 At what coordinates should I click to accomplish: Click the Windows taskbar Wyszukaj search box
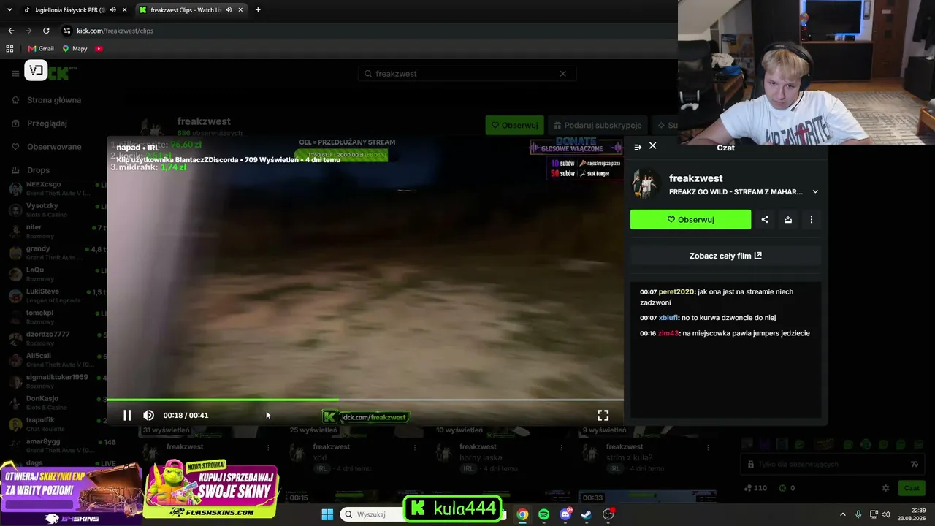point(373,514)
